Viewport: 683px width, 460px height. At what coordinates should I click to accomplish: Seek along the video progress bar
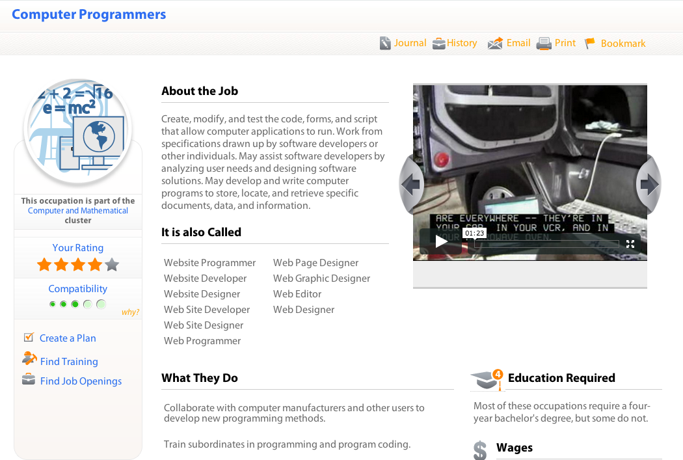click(x=546, y=244)
